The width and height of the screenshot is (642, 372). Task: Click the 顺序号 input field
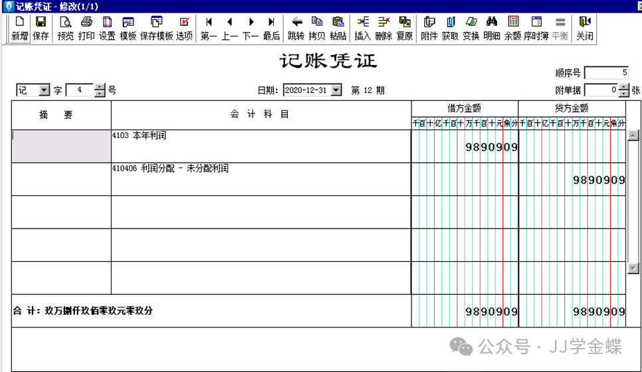click(x=605, y=72)
